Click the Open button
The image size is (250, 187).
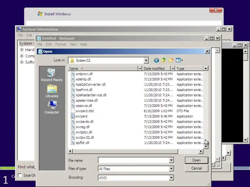point(197,160)
